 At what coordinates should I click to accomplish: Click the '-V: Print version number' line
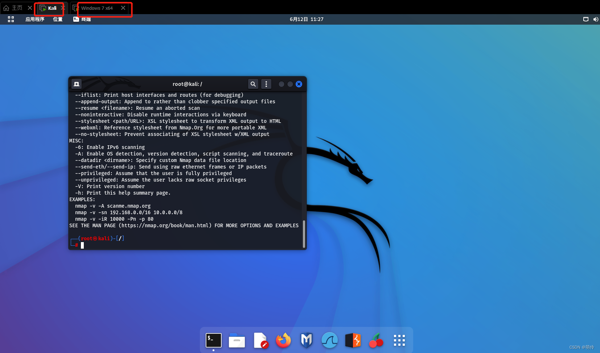pyautogui.click(x=110, y=186)
